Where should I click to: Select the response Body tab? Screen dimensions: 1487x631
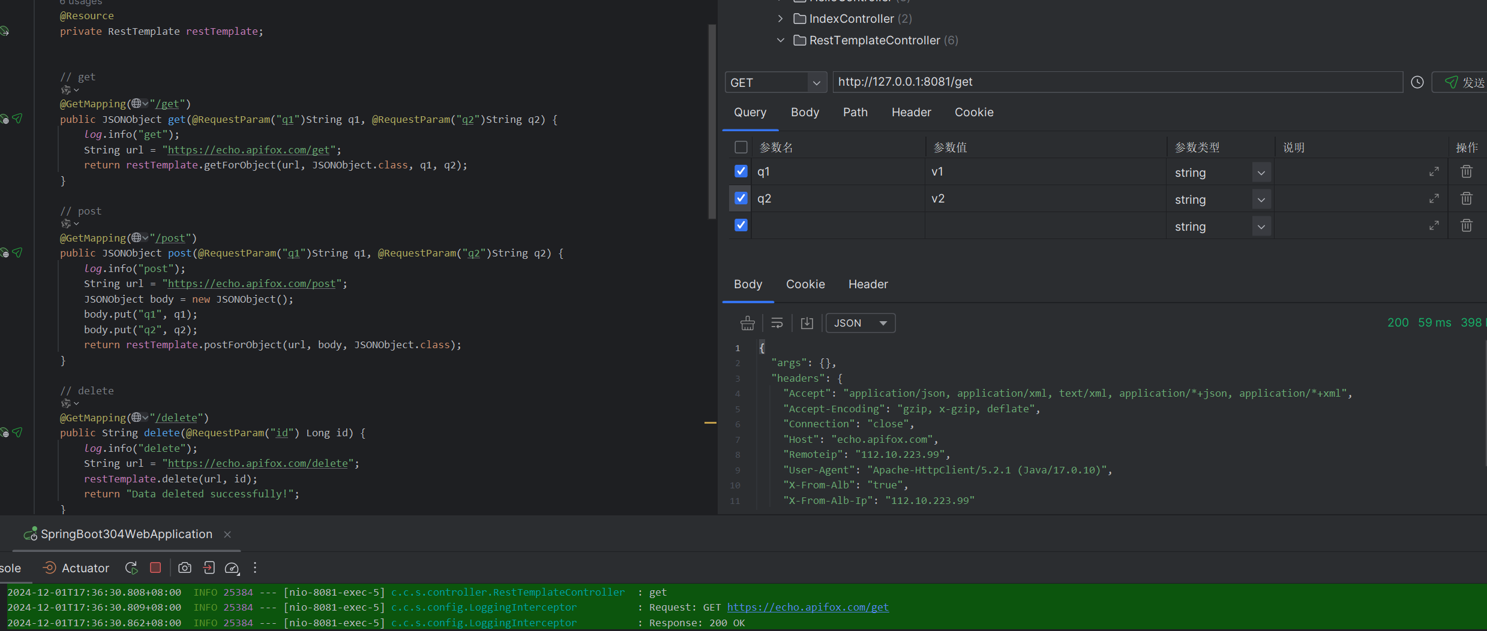tap(748, 284)
